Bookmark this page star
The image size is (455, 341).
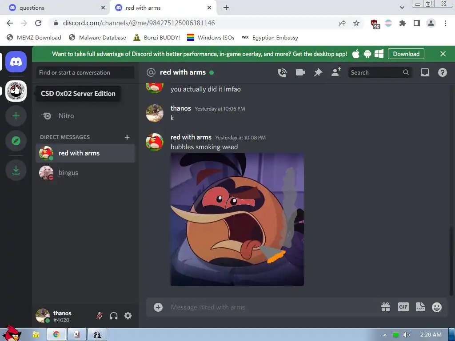[x=356, y=23]
